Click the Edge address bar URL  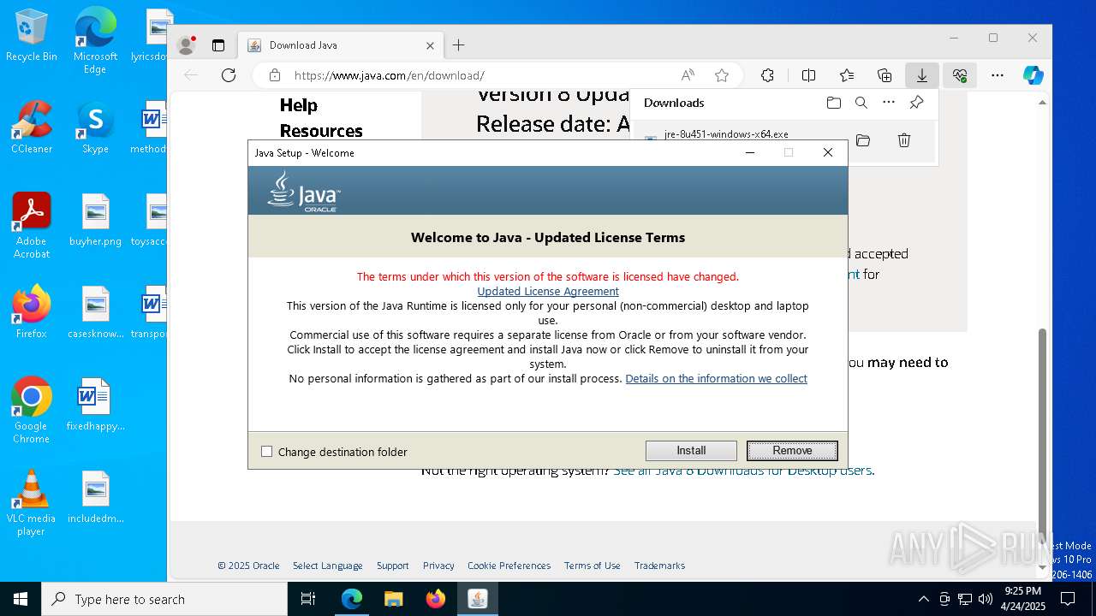(390, 75)
